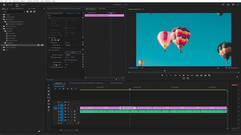Click the Program monitor scrubber playhead

pos(165,71)
